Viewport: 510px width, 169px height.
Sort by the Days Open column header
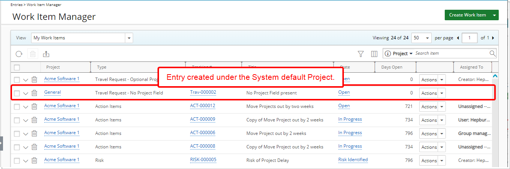(391, 67)
